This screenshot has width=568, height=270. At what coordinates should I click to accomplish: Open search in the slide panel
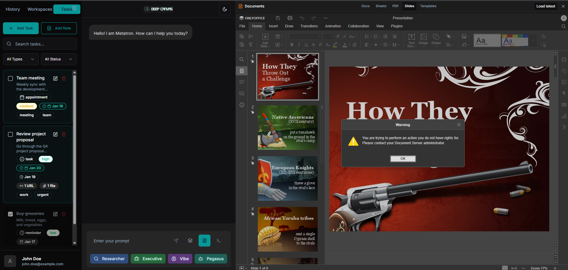[241, 59]
